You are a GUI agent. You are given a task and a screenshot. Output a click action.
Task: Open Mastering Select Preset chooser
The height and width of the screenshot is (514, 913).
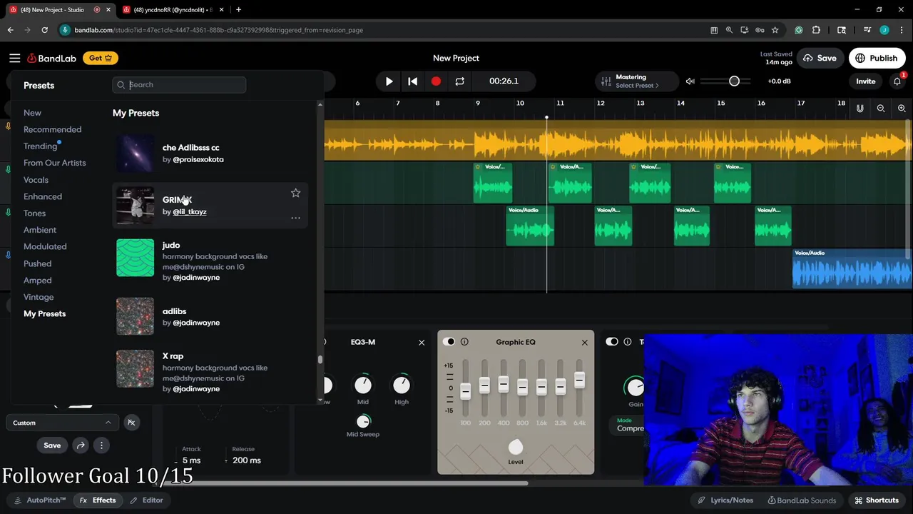[637, 86]
